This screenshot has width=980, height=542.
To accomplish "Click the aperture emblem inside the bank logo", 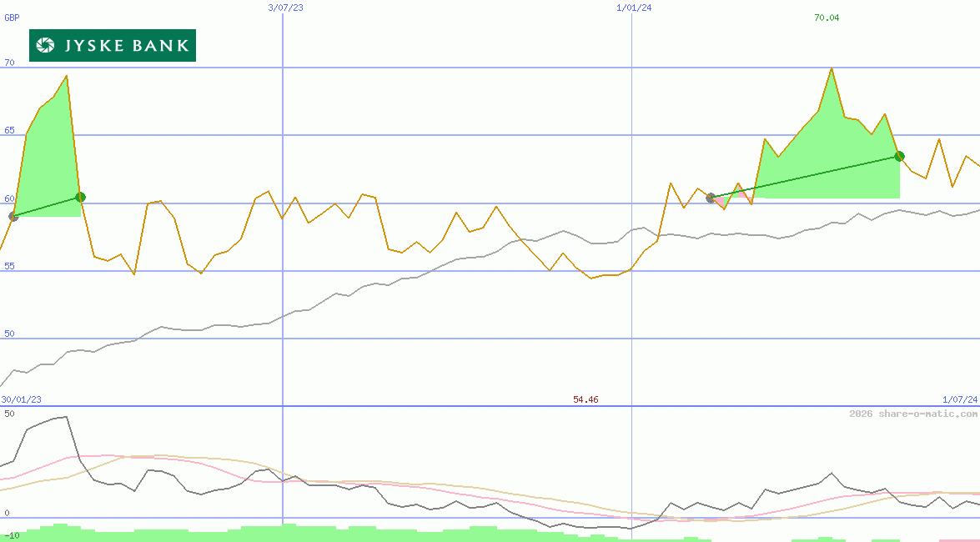I will pos(45,46).
